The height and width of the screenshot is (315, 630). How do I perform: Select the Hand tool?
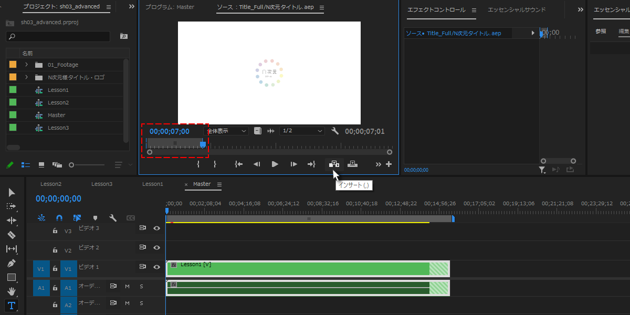point(12,291)
